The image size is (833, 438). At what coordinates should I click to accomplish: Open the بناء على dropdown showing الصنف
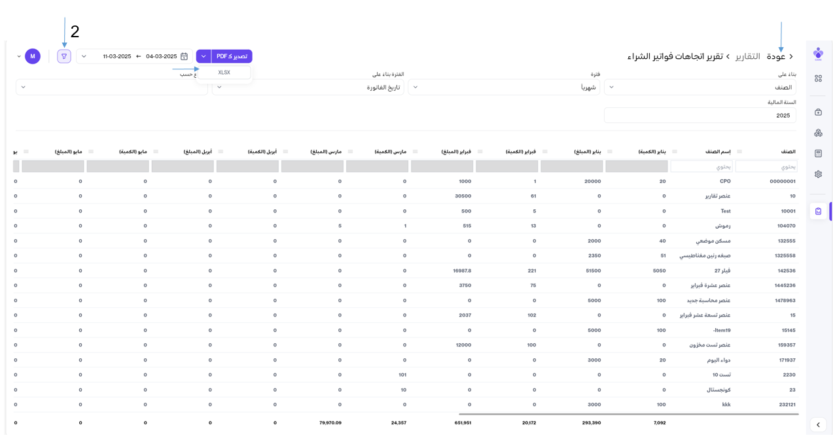(700, 87)
